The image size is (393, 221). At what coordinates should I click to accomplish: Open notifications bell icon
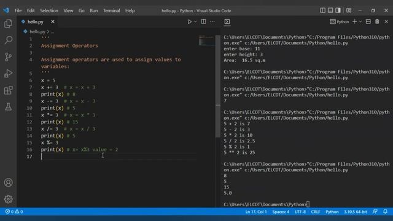click(385, 211)
